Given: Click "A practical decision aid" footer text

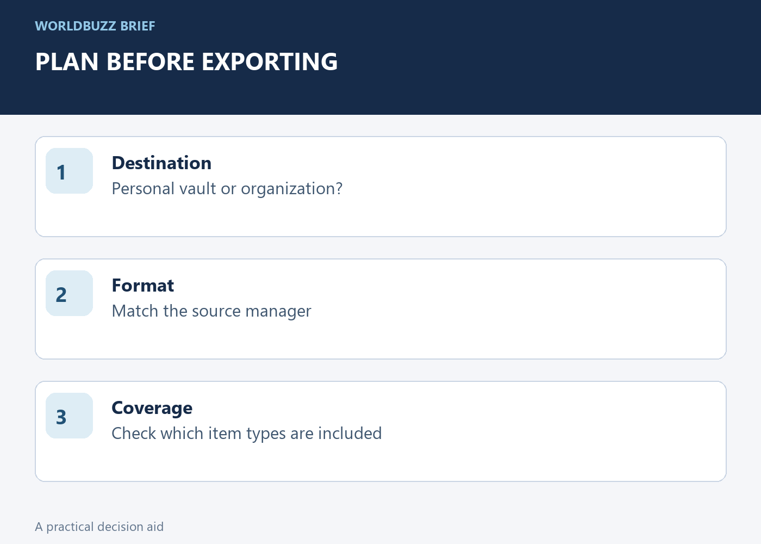Looking at the screenshot, I should [x=99, y=527].
